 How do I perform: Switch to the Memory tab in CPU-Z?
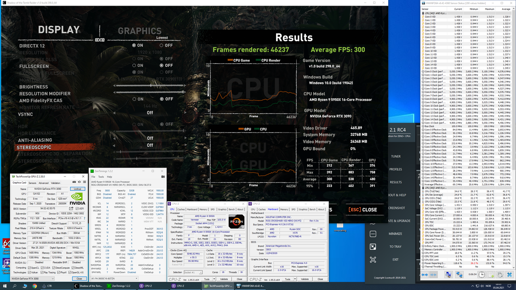[204, 209]
